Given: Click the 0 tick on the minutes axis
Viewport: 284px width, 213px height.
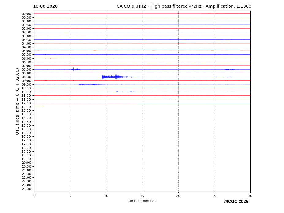Looking at the screenshot, I should [x=34, y=196].
